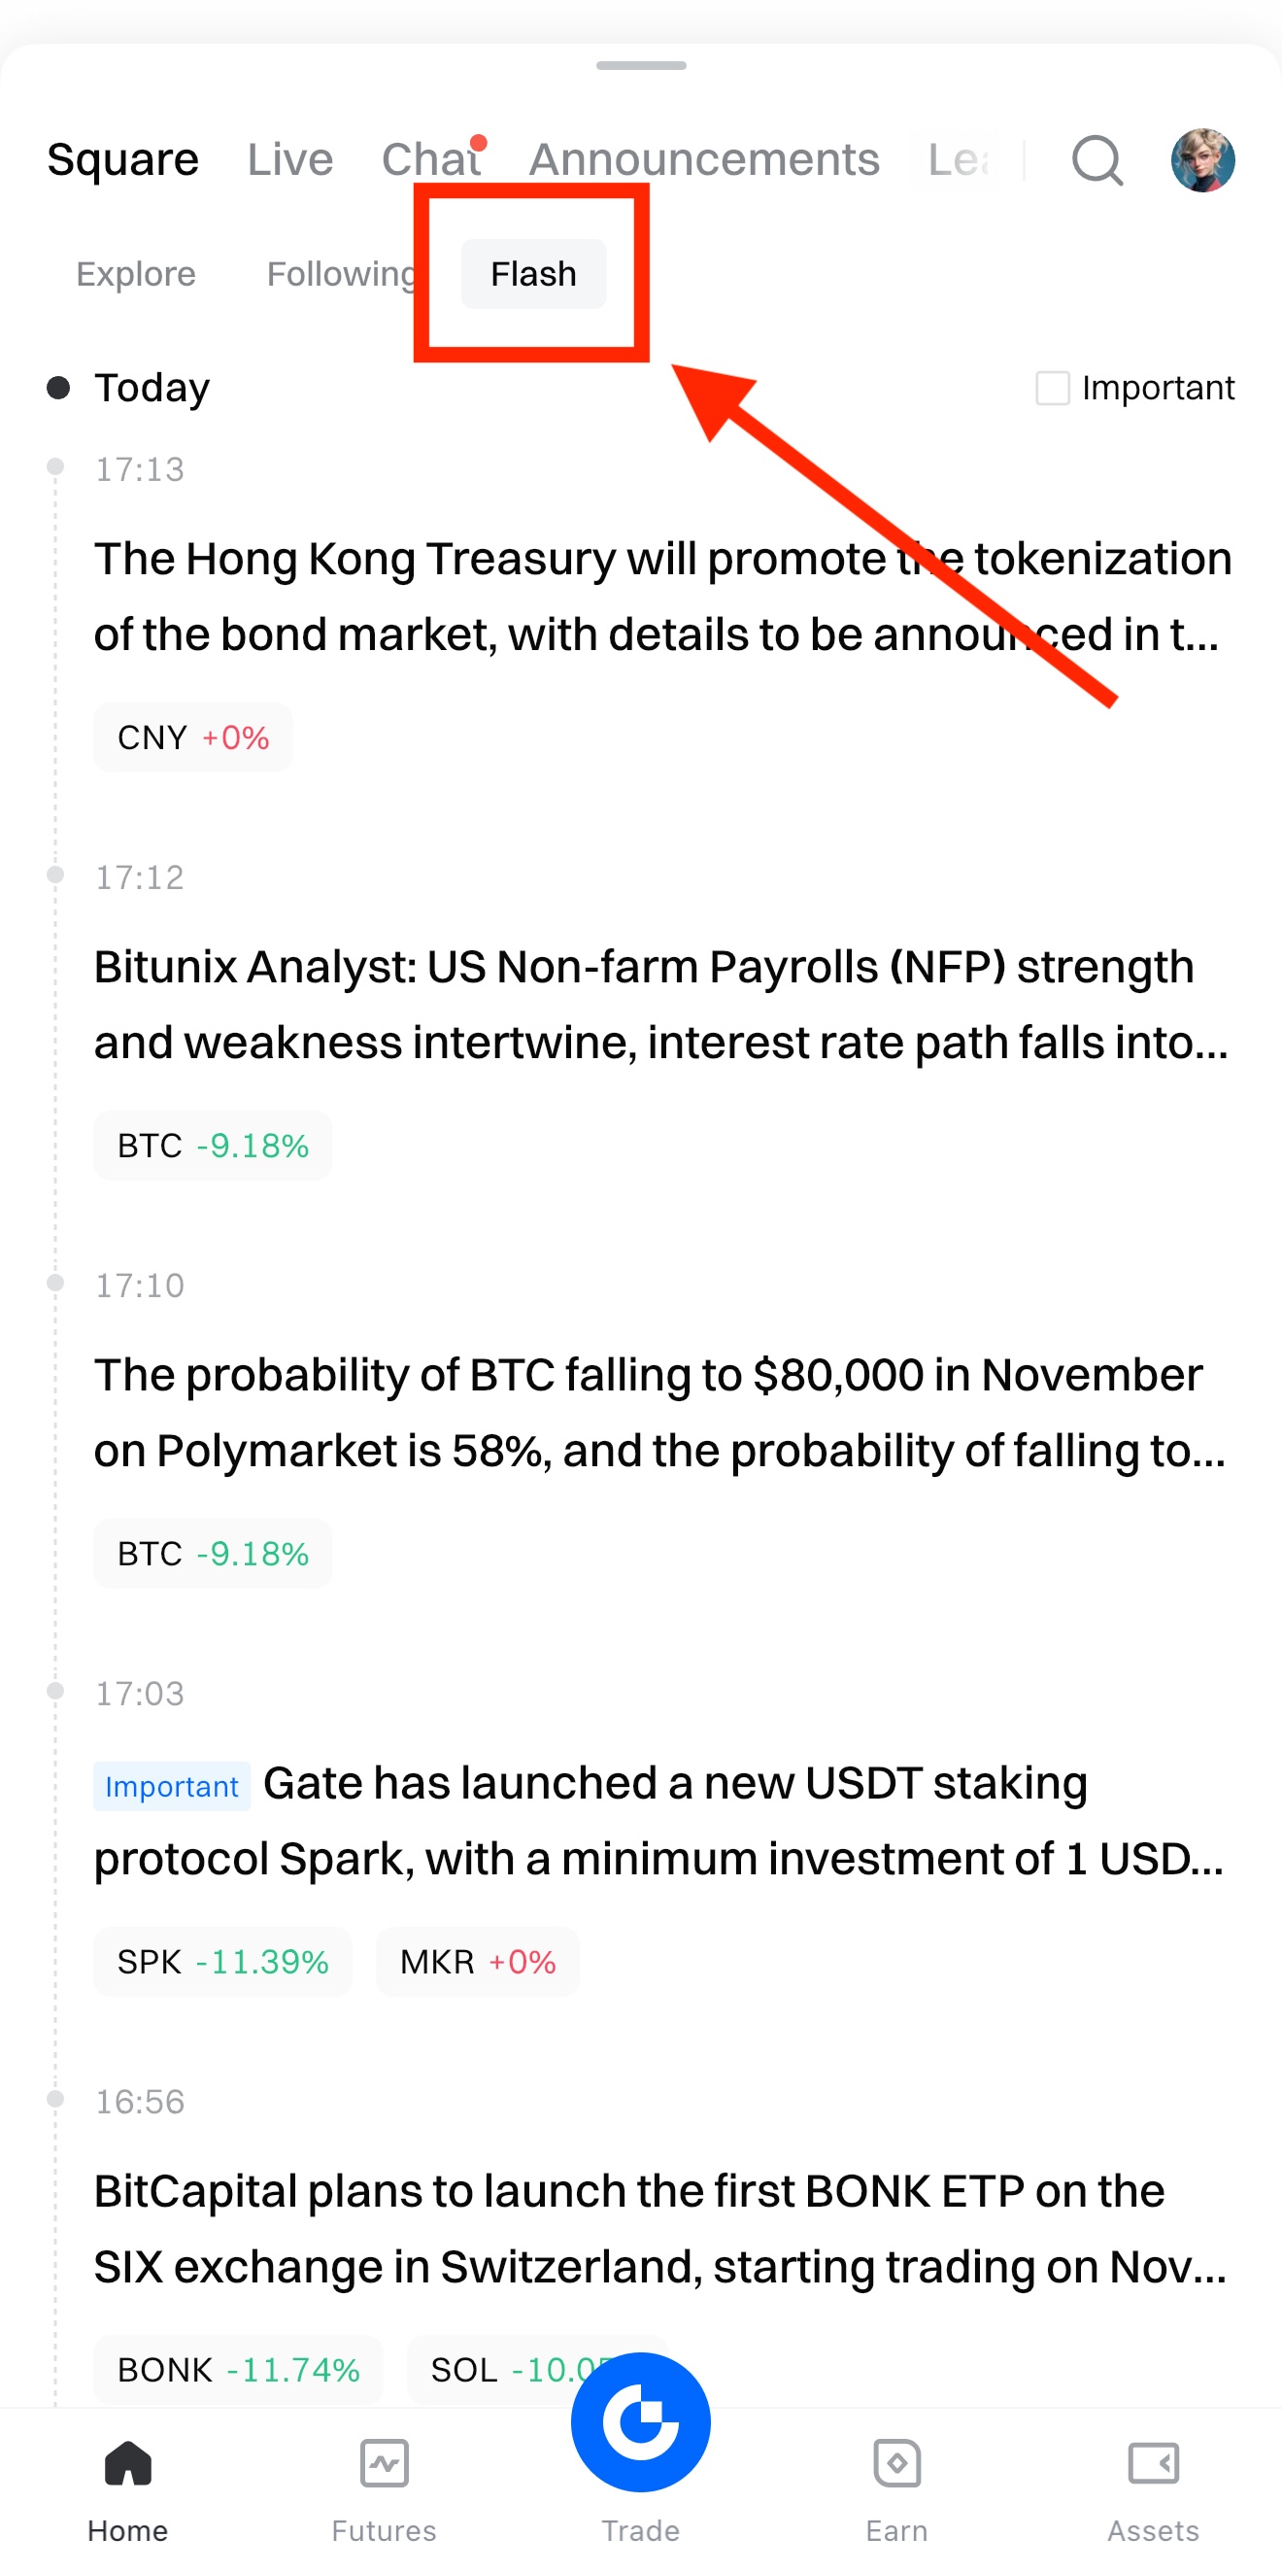The height and width of the screenshot is (2572, 1282).
Task: Tap the profile avatar picture
Action: tap(1202, 159)
